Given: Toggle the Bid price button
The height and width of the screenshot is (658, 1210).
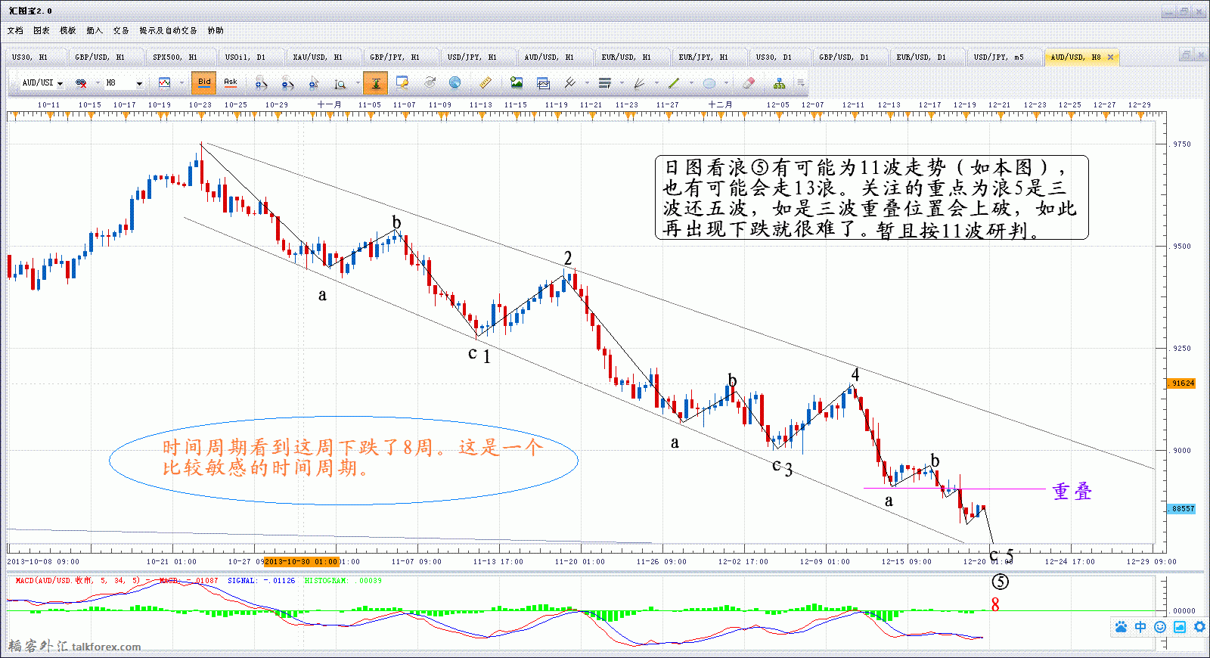Looking at the screenshot, I should (x=204, y=82).
